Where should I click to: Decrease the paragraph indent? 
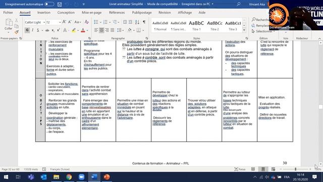point(125,22)
